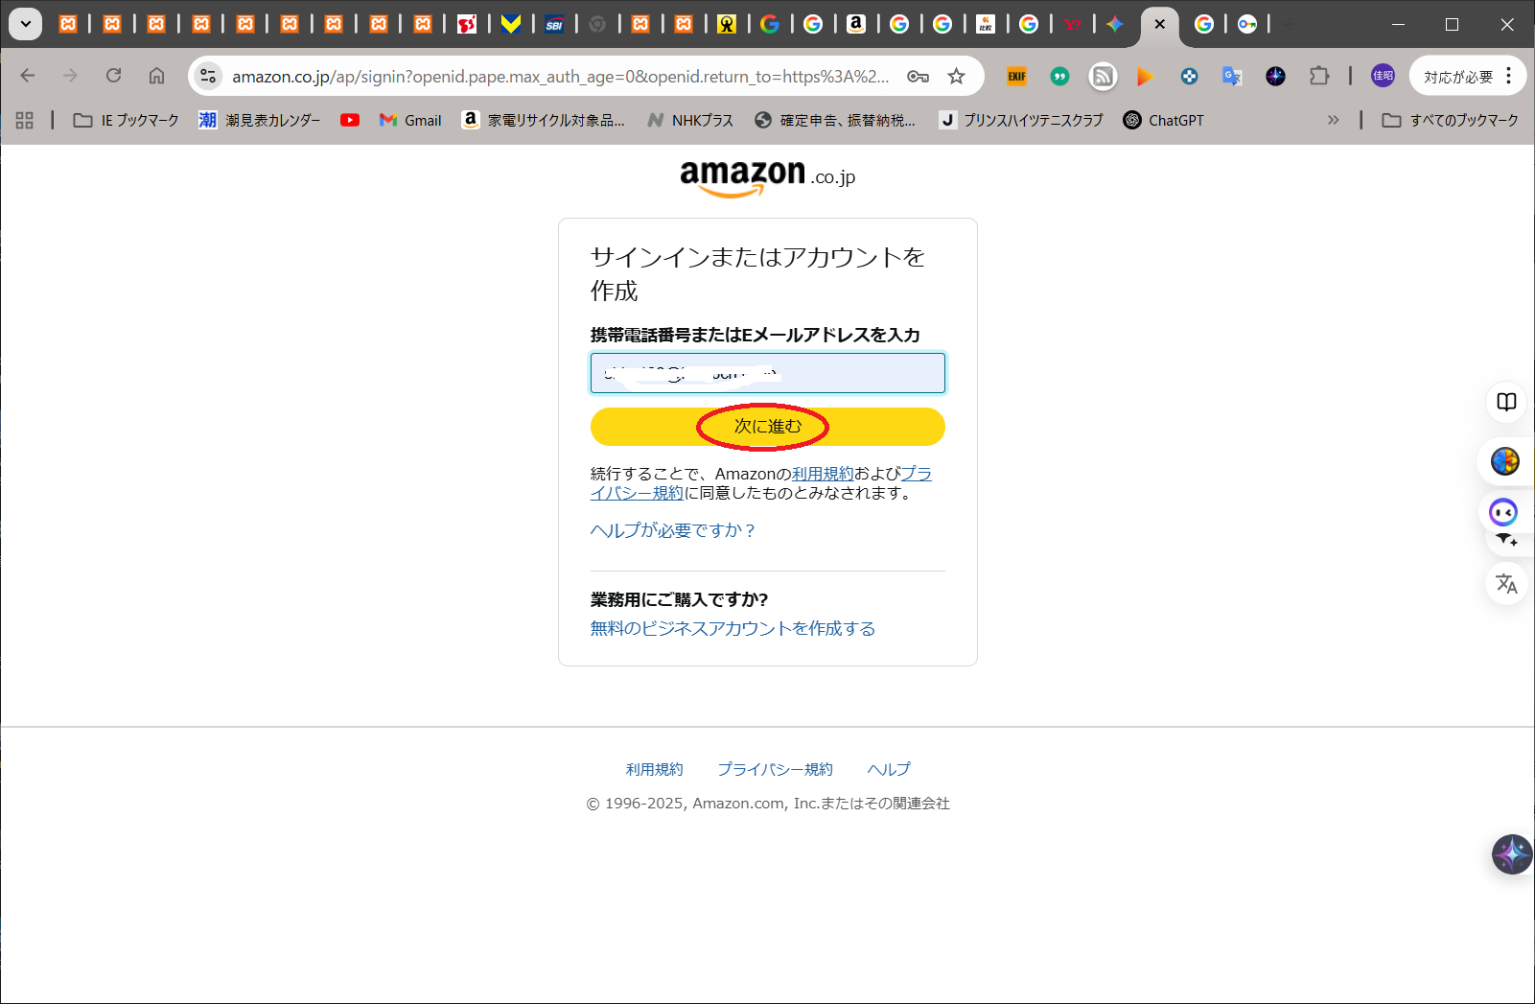
Task: Open the IE ブックマーク folder
Action: 127,120
